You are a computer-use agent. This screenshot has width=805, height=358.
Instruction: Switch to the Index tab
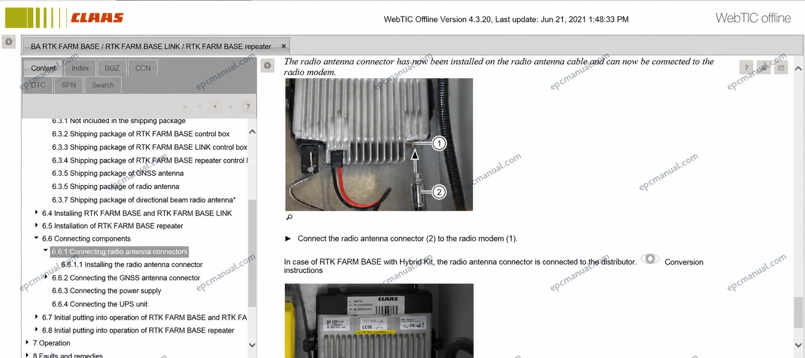80,68
